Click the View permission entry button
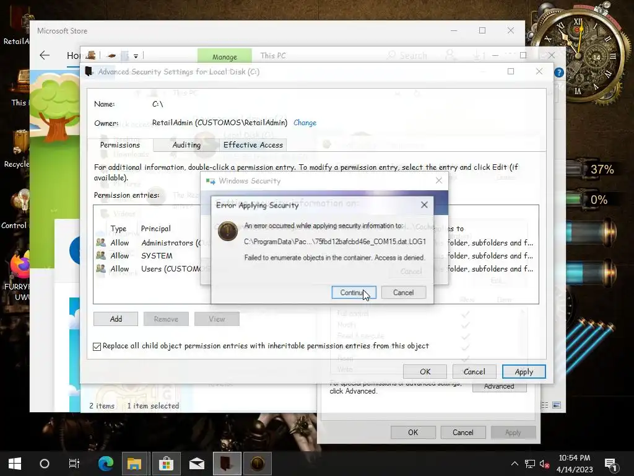 (x=217, y=319)
